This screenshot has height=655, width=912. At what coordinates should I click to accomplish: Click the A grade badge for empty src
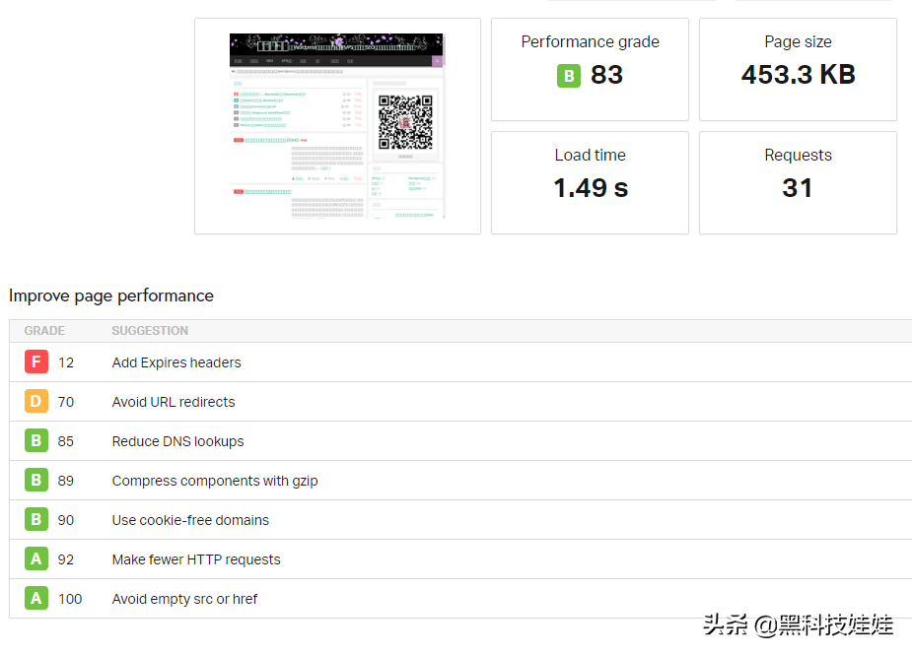click(36, 598)
